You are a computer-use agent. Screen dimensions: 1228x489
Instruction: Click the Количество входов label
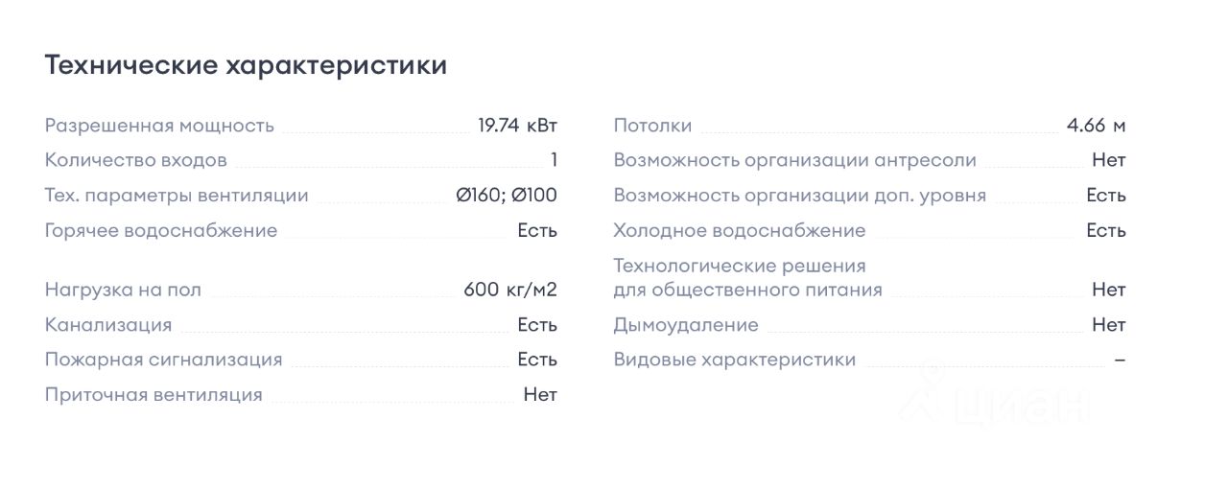[136, 160]
